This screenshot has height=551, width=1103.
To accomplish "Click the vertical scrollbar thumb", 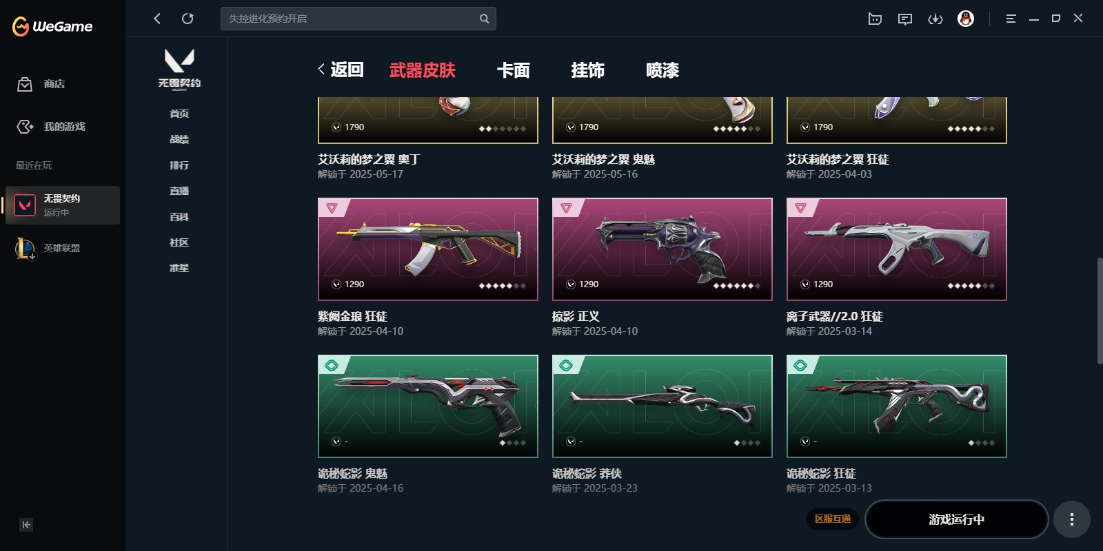I will (x=1100, y=311).
